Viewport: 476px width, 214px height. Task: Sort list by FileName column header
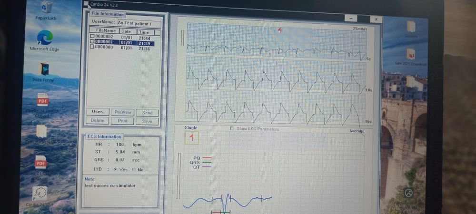(x=104, y=30)
